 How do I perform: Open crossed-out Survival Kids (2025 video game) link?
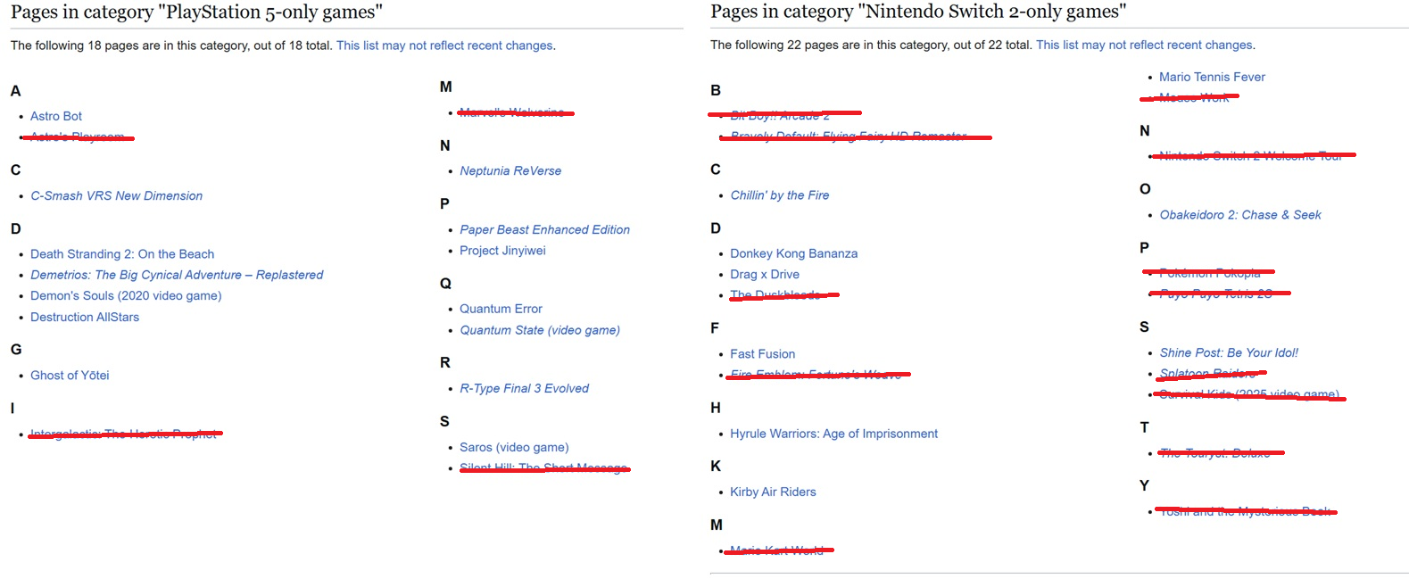pos(1249,394)
